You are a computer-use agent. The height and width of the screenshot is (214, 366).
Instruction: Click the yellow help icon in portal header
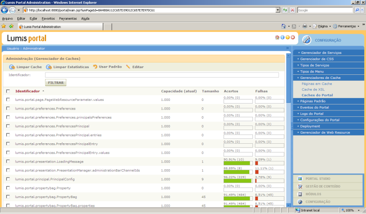[288, 37]
